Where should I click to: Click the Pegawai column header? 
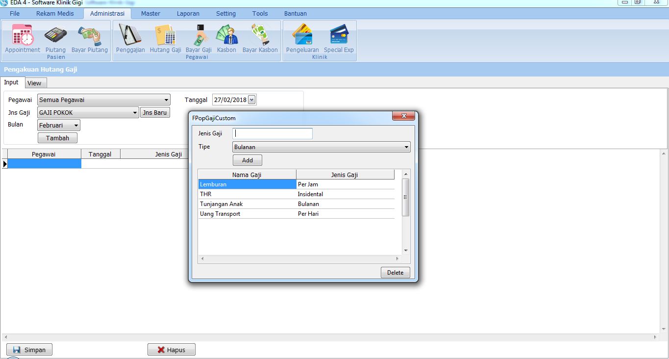click(44, 154)
